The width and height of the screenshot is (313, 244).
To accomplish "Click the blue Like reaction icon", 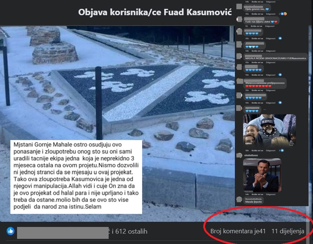I will 10,231.
